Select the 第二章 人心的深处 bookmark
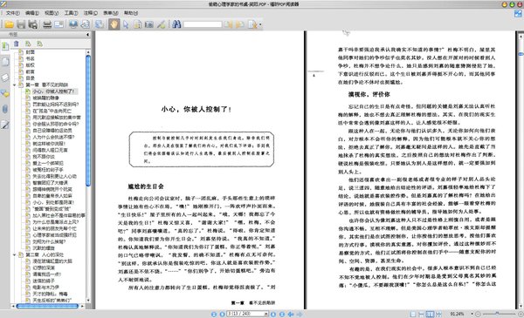Viewport: 524px width, 318px height. tap(45, 254)
